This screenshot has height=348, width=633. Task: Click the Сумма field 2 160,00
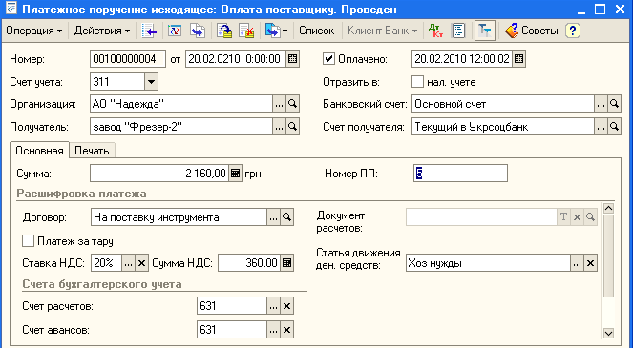click(159, 174)
